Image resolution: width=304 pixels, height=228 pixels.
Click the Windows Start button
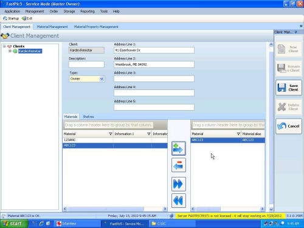point(14,224)
